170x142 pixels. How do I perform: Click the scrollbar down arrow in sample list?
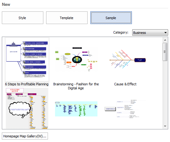click(x=165, y=126)
